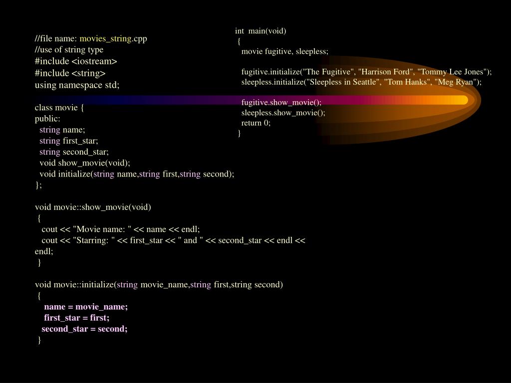Image resolution: width=511 pixels, height=383 pixels.
Task: Click the bold "name = movie_name;" statement
Action: 86,307
